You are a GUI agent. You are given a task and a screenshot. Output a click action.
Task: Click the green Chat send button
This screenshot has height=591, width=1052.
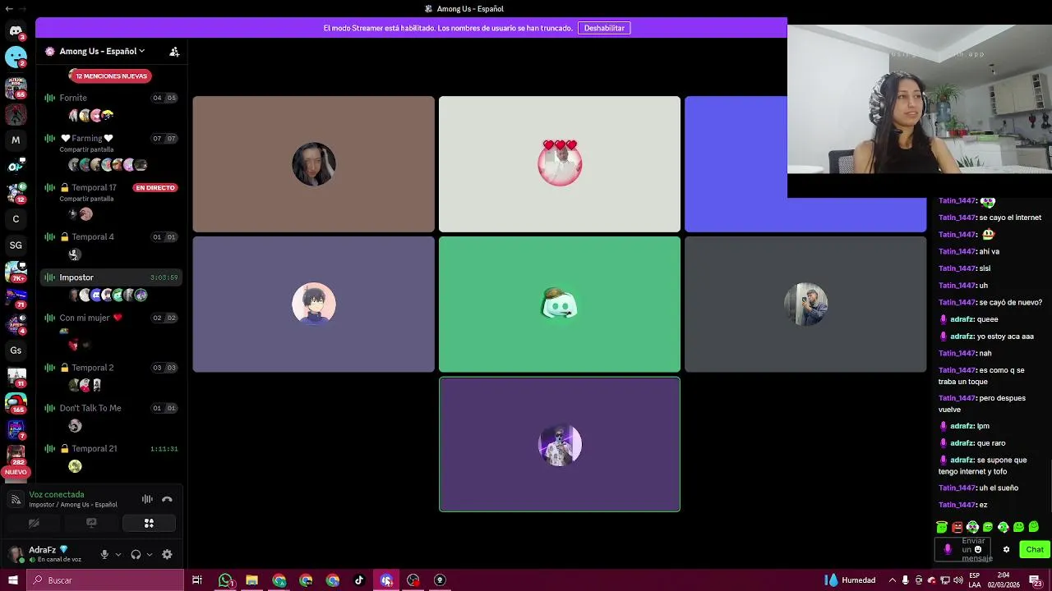pos(1034,549)
